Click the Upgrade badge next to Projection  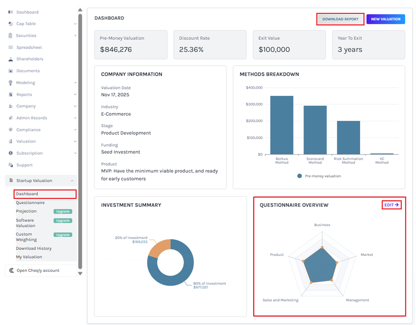coord(62,211)
